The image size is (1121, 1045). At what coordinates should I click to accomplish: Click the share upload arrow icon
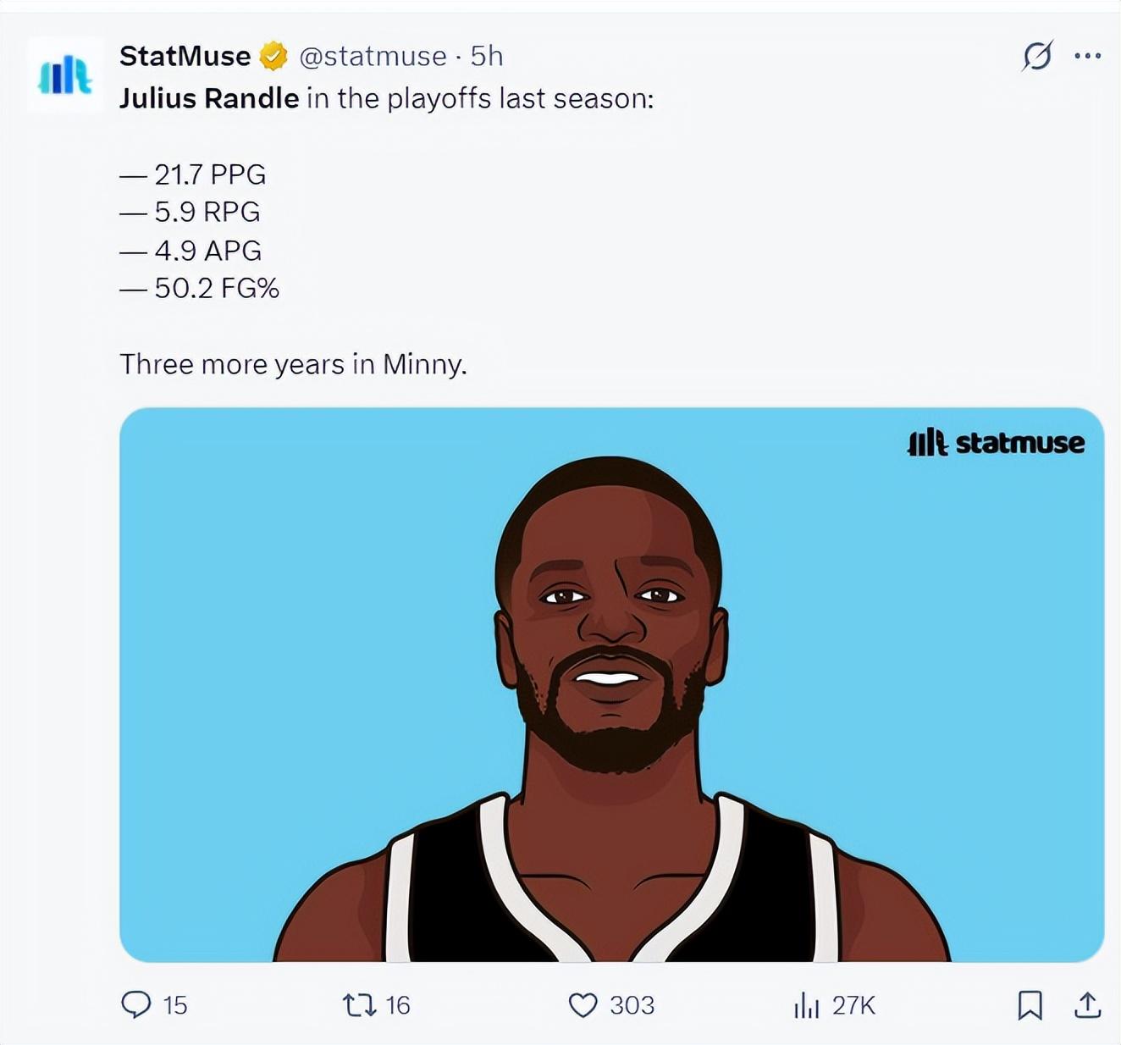coord(1087,1005)
